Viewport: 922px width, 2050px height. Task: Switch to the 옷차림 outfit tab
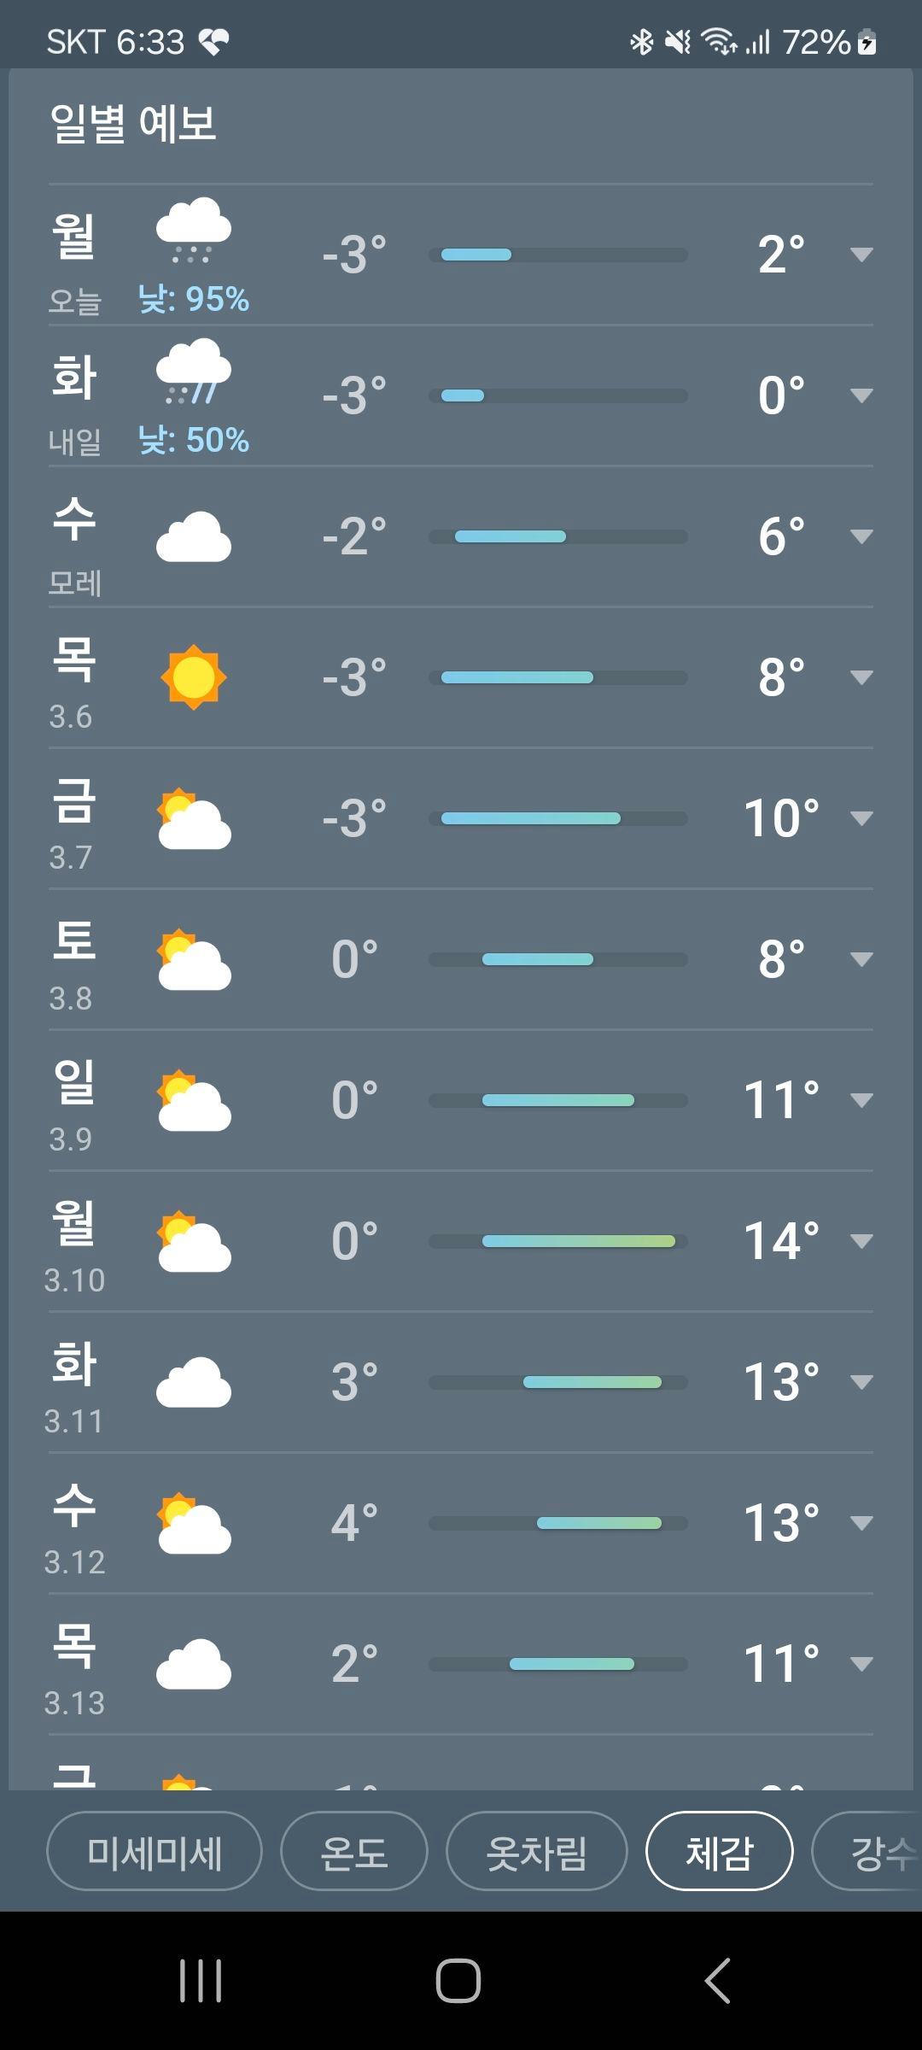point(537,1851)
